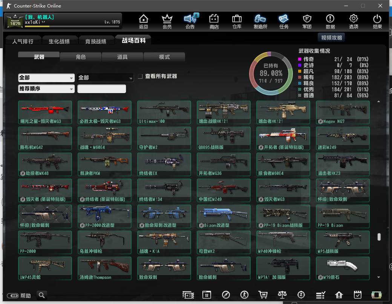The image size is (392, 304).
Task: Select the MP7A1 加强版 weapon card
Action: (x=283, y=268)
